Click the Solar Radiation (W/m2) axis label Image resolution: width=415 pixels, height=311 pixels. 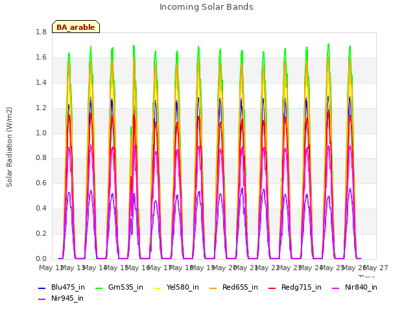click(9, 147)
